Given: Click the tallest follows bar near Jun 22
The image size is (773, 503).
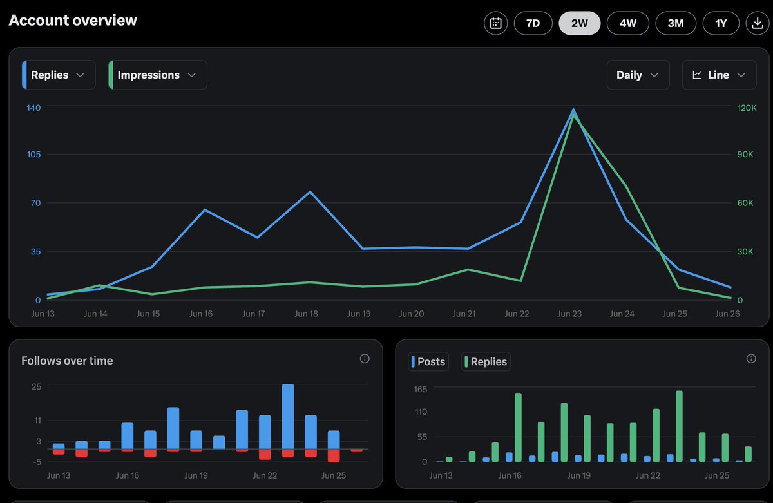Looking at the screenshot, I should pos(288,416).
